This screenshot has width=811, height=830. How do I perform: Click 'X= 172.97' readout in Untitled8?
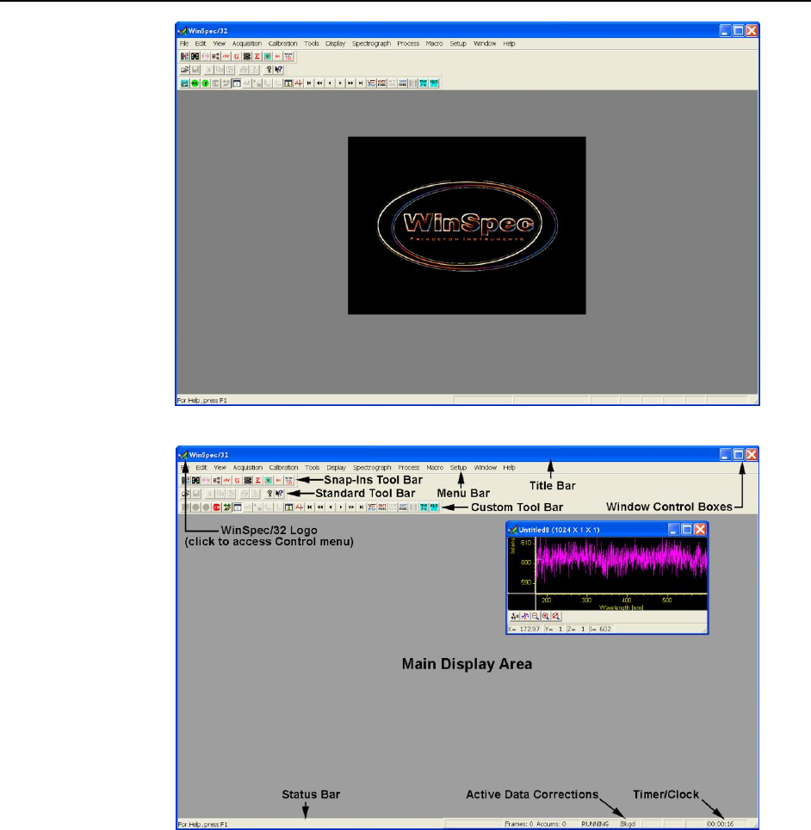[524, 629]
